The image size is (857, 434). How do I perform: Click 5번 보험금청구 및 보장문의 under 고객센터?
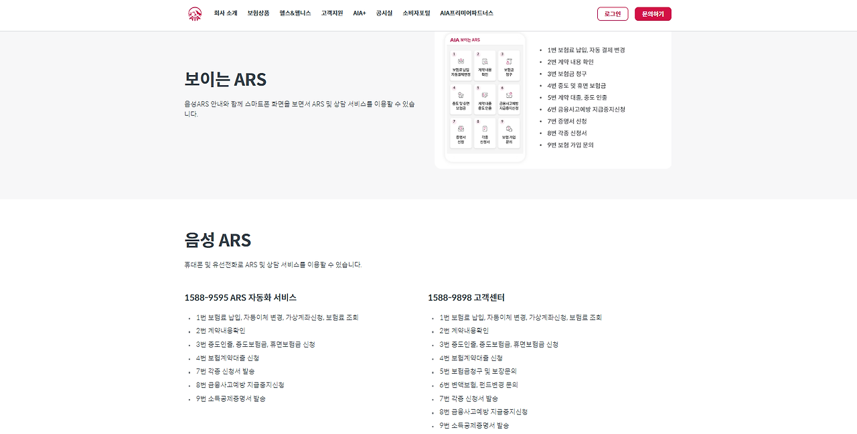click(x=478, y=371)
